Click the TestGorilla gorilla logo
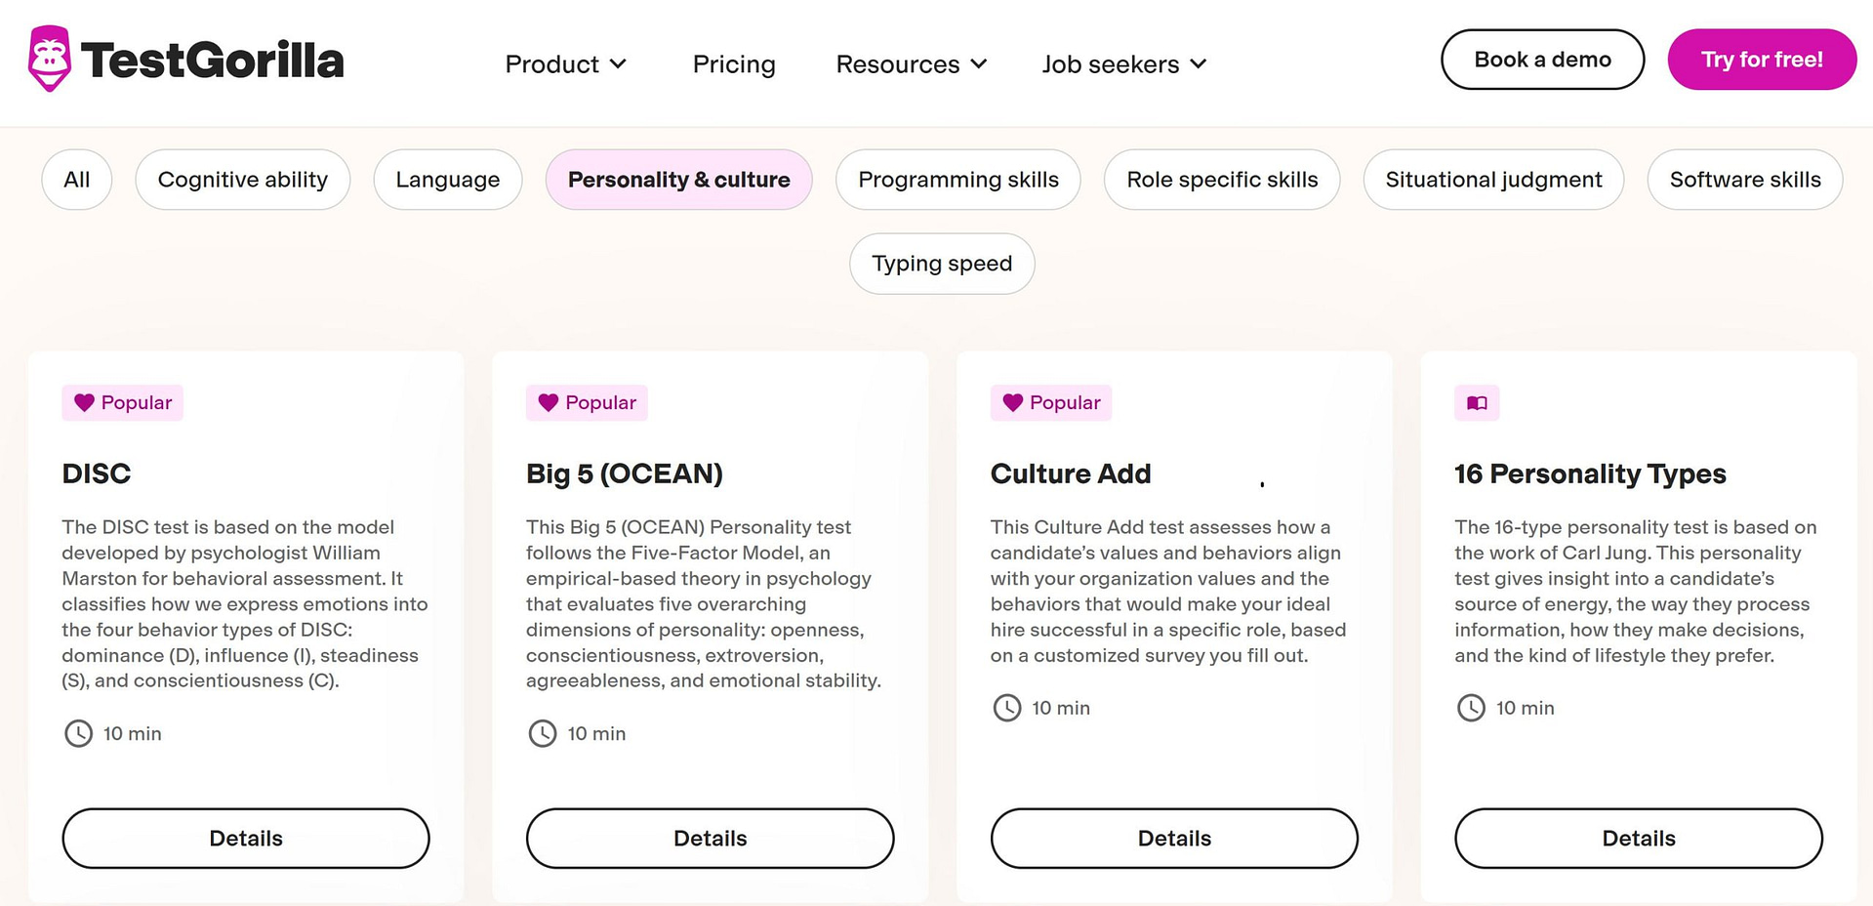This screenshot has width=1873, height=906. coord(48,57)
